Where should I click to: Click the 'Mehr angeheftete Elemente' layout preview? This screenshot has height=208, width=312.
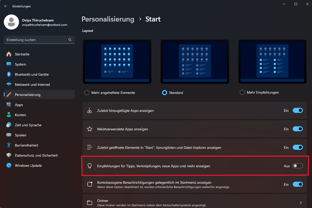(x=117, y=61)
